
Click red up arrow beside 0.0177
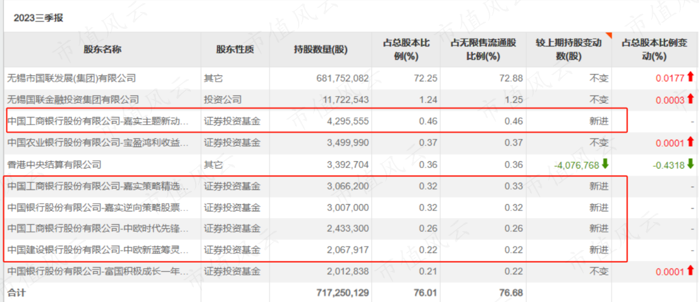pyautogui.click(x=691, y=78)
